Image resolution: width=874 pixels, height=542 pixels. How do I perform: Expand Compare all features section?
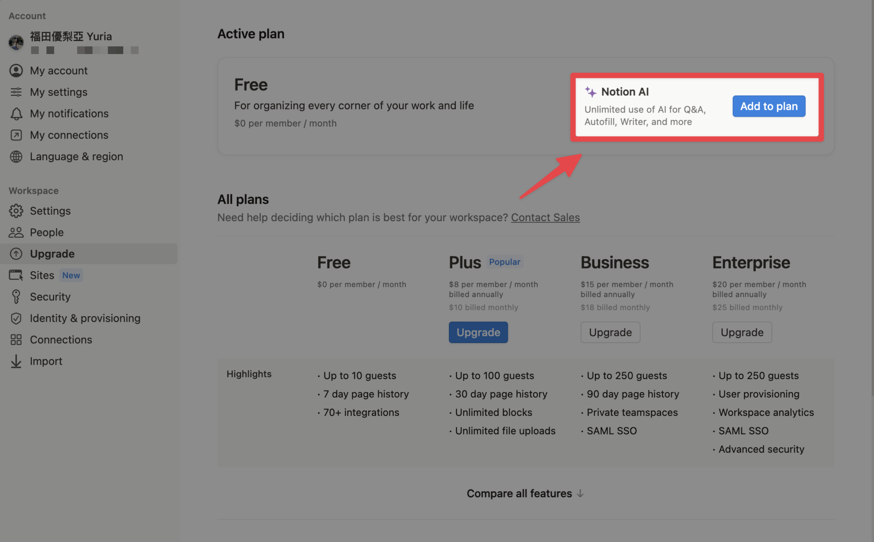(525, 493)
